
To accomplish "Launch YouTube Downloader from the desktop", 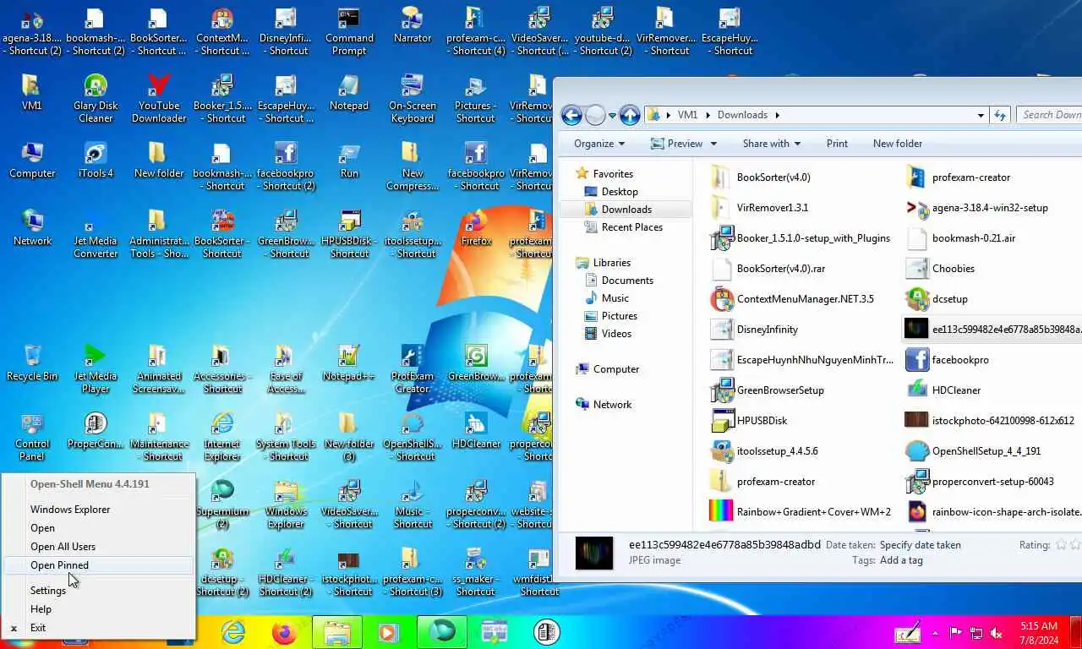I will [x=159, y=98].
